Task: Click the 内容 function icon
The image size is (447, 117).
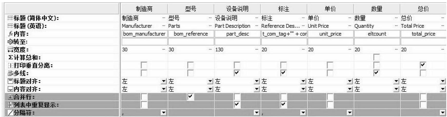Action: click(10, 34)
